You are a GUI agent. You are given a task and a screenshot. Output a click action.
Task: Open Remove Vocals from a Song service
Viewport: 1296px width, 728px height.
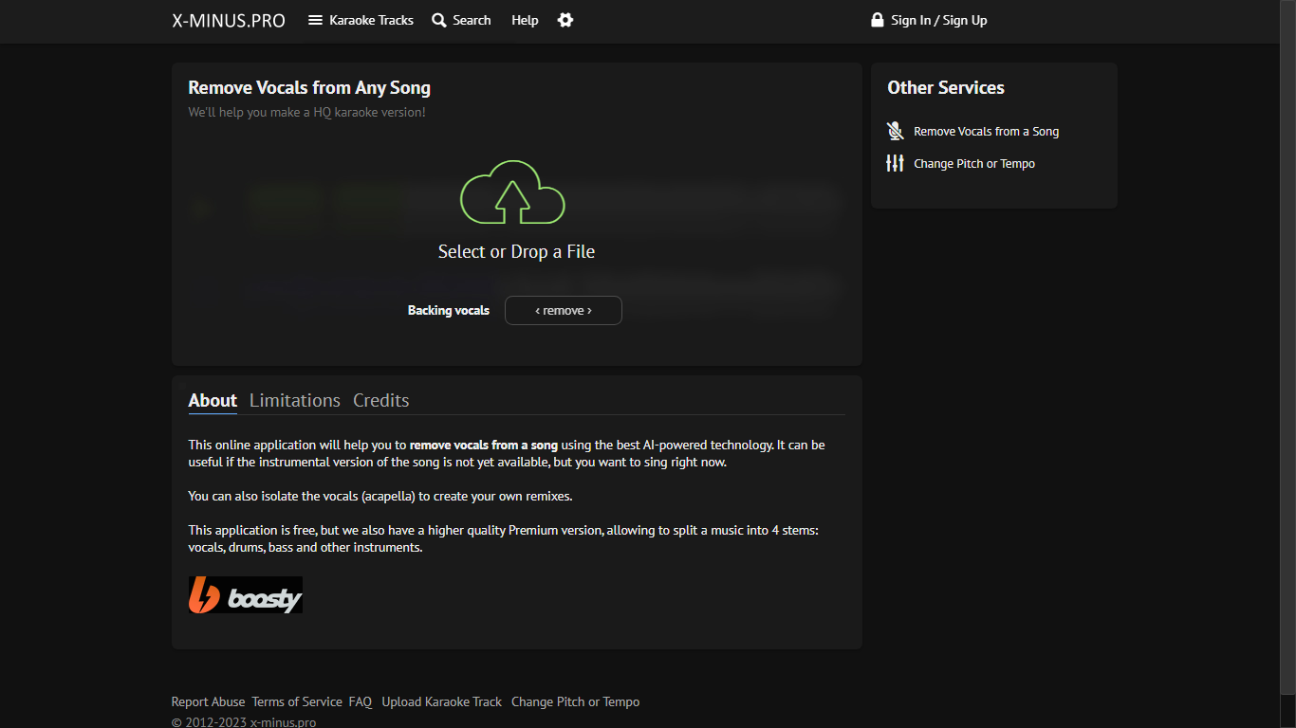[x=987, y=132]
